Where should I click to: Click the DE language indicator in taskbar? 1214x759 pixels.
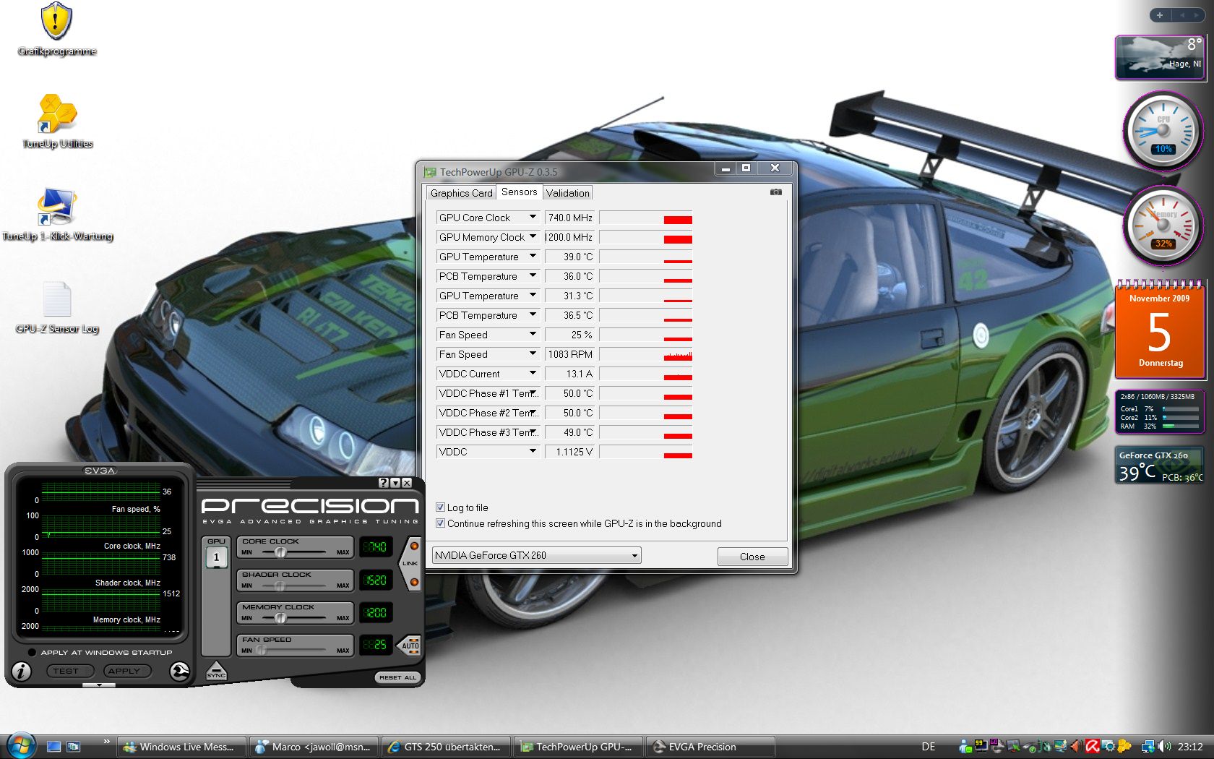929,747
